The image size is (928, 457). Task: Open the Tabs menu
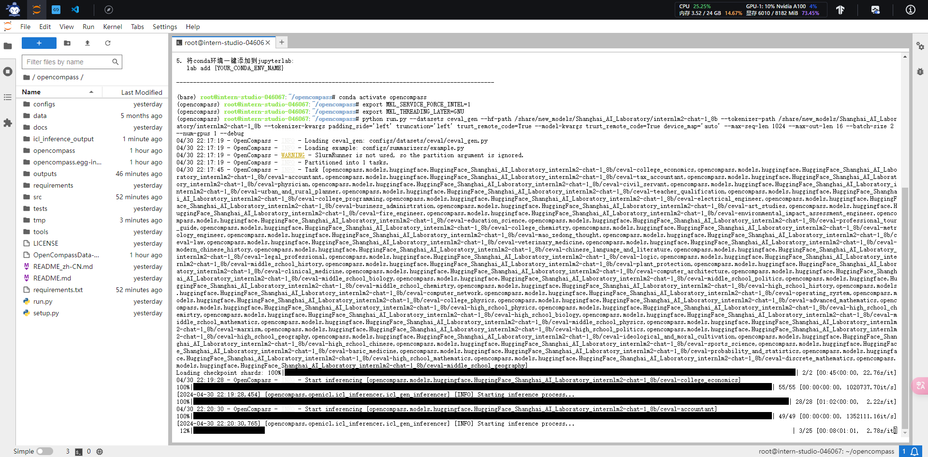click(x=137, y=27)
